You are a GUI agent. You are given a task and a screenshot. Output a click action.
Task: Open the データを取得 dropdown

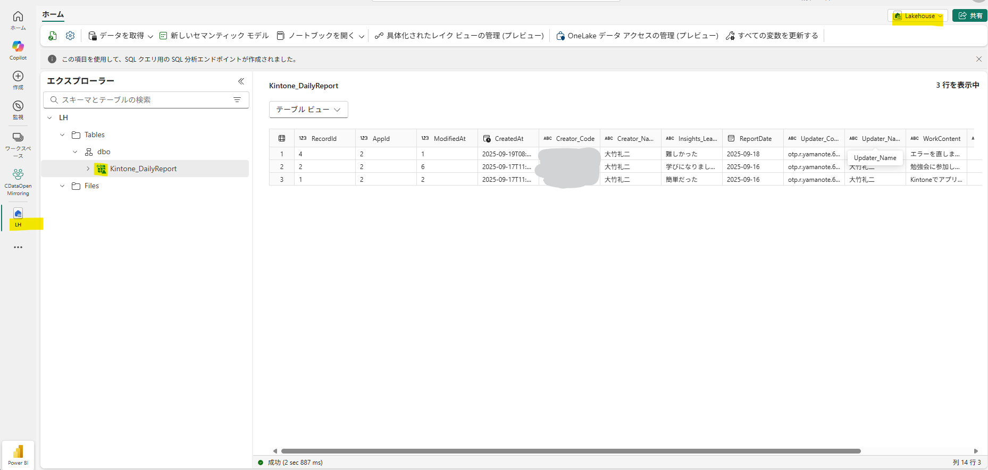pos(121,36)
